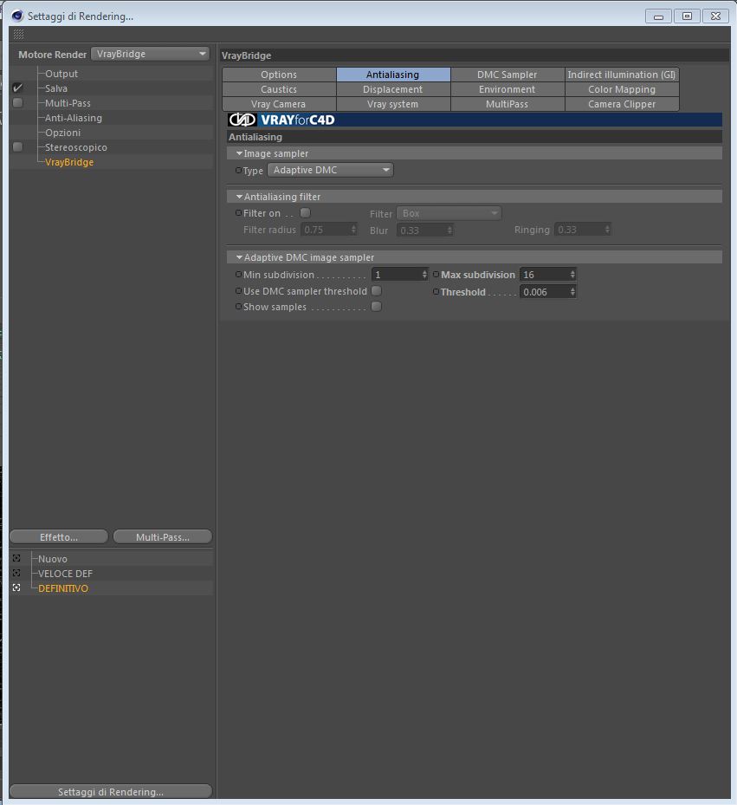Viewport: 737px width, 805px height.
Task: Open the Motore Render dropdown
Action: pos(151,54)
